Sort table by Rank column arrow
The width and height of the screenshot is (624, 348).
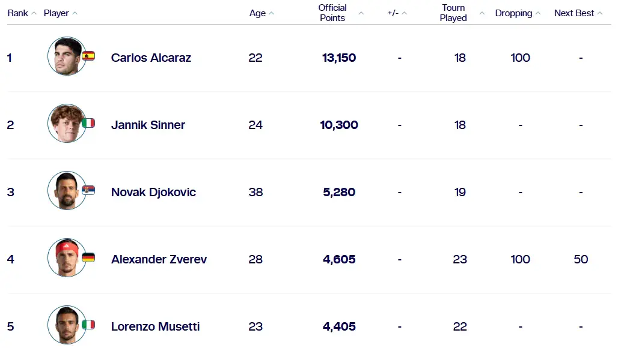tap(34, 13)
